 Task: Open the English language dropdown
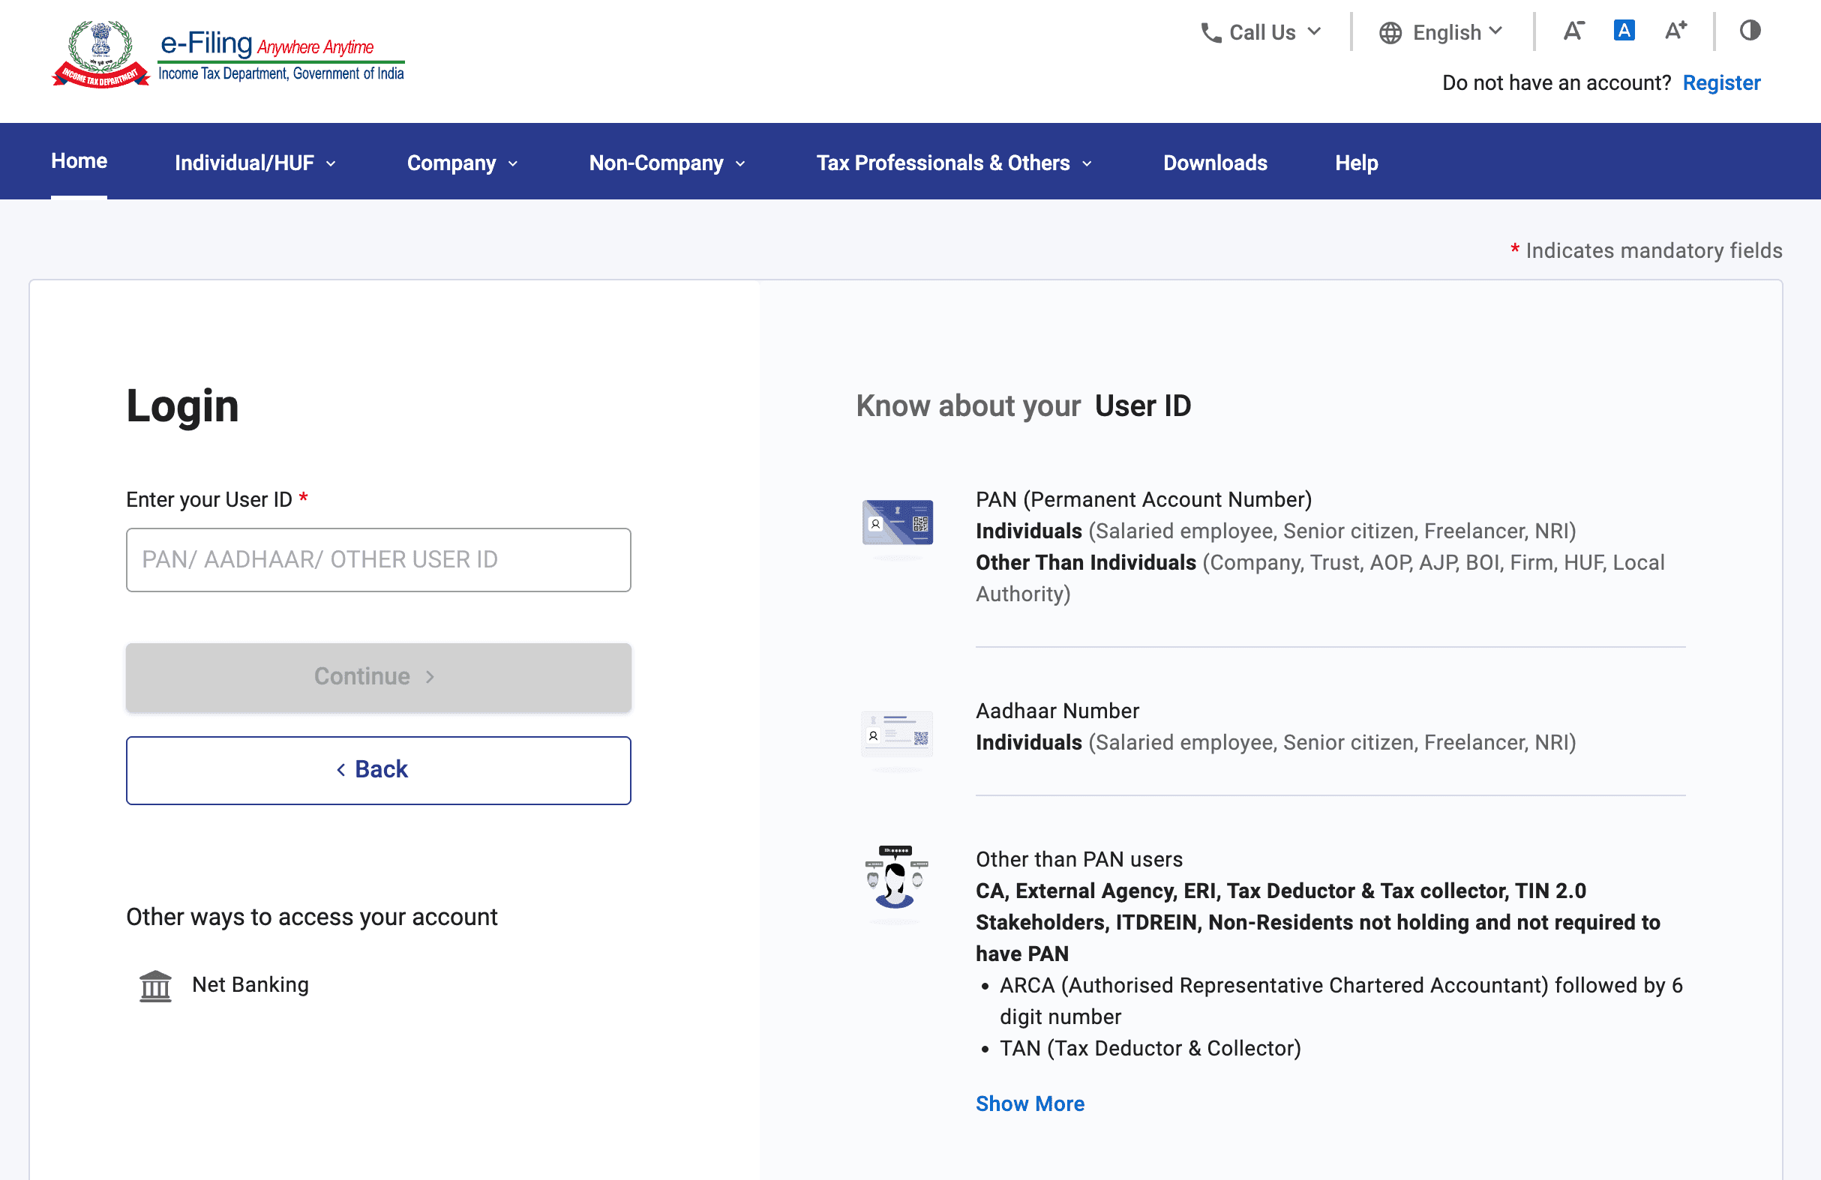click(x=1441, y=33)
